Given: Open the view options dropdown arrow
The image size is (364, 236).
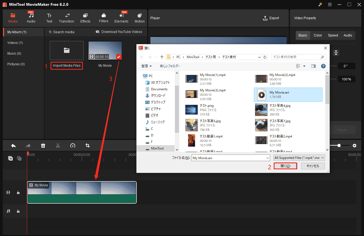Looking at the screenshot, I should tap(304, 66).
